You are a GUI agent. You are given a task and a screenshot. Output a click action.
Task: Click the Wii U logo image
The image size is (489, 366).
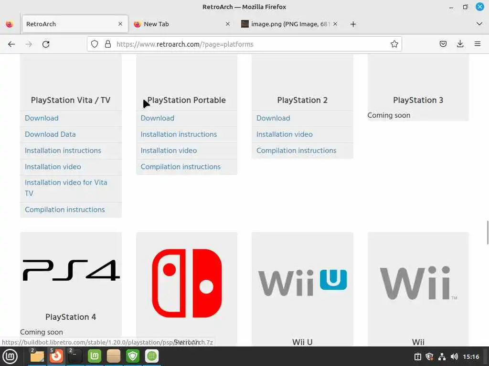302,283
